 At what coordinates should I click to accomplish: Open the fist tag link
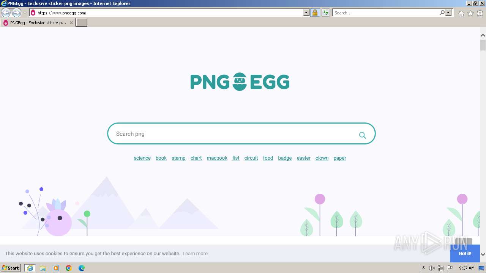236,158
